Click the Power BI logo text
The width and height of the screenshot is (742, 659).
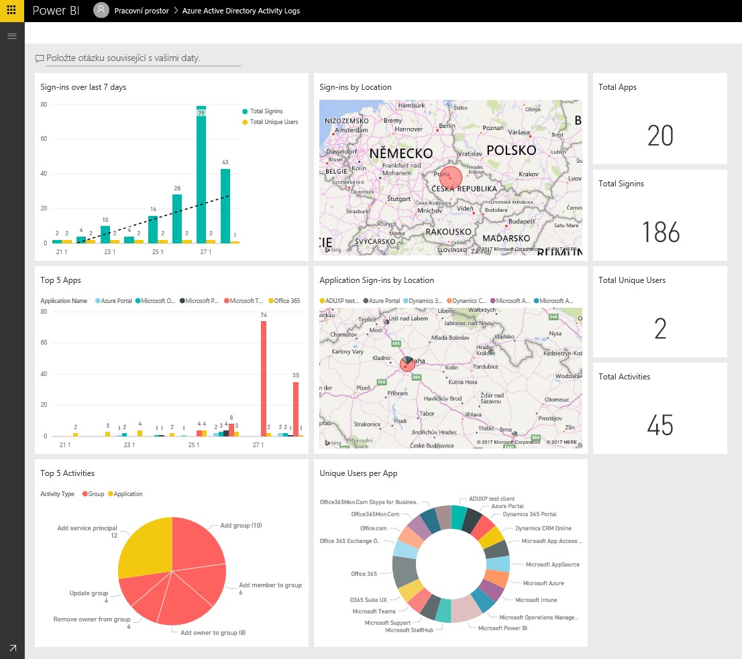pyautogui.click(x=56, y=11)
